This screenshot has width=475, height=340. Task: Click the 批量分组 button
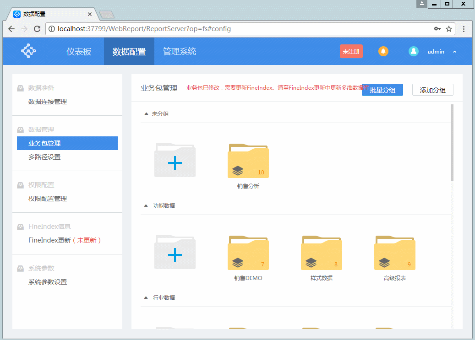point(382,90)
